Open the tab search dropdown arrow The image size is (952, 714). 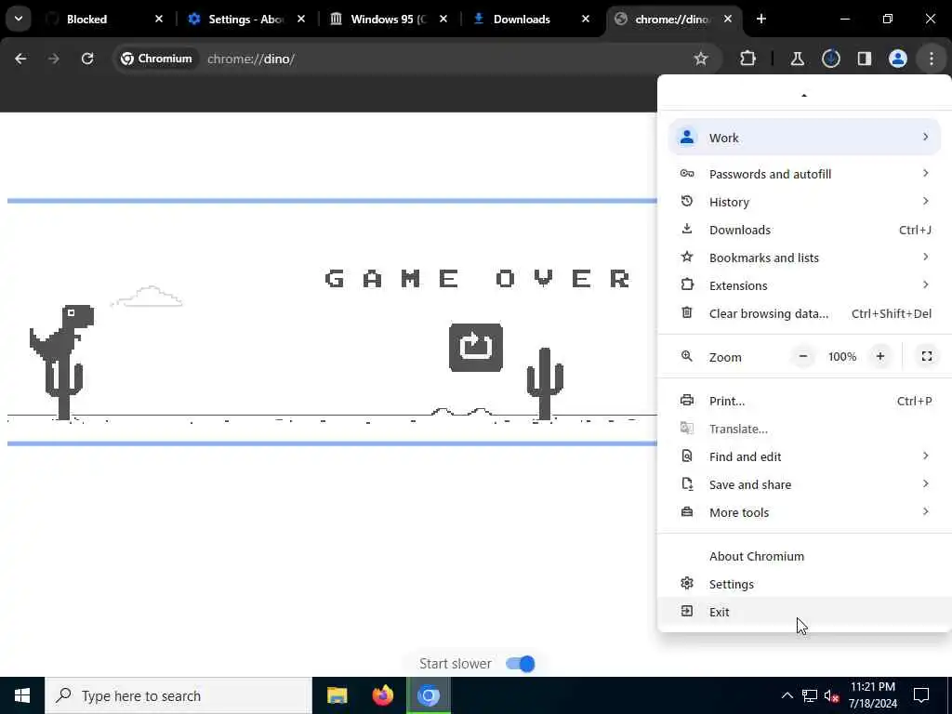pos(19,19)
